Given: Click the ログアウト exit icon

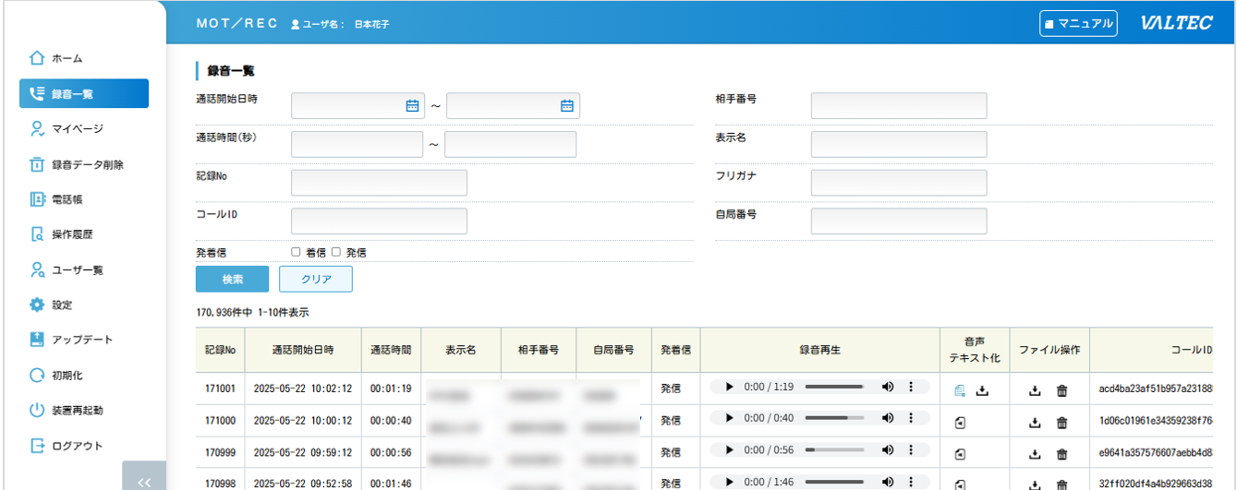Looking at the screenshot, I should [37, 446].
